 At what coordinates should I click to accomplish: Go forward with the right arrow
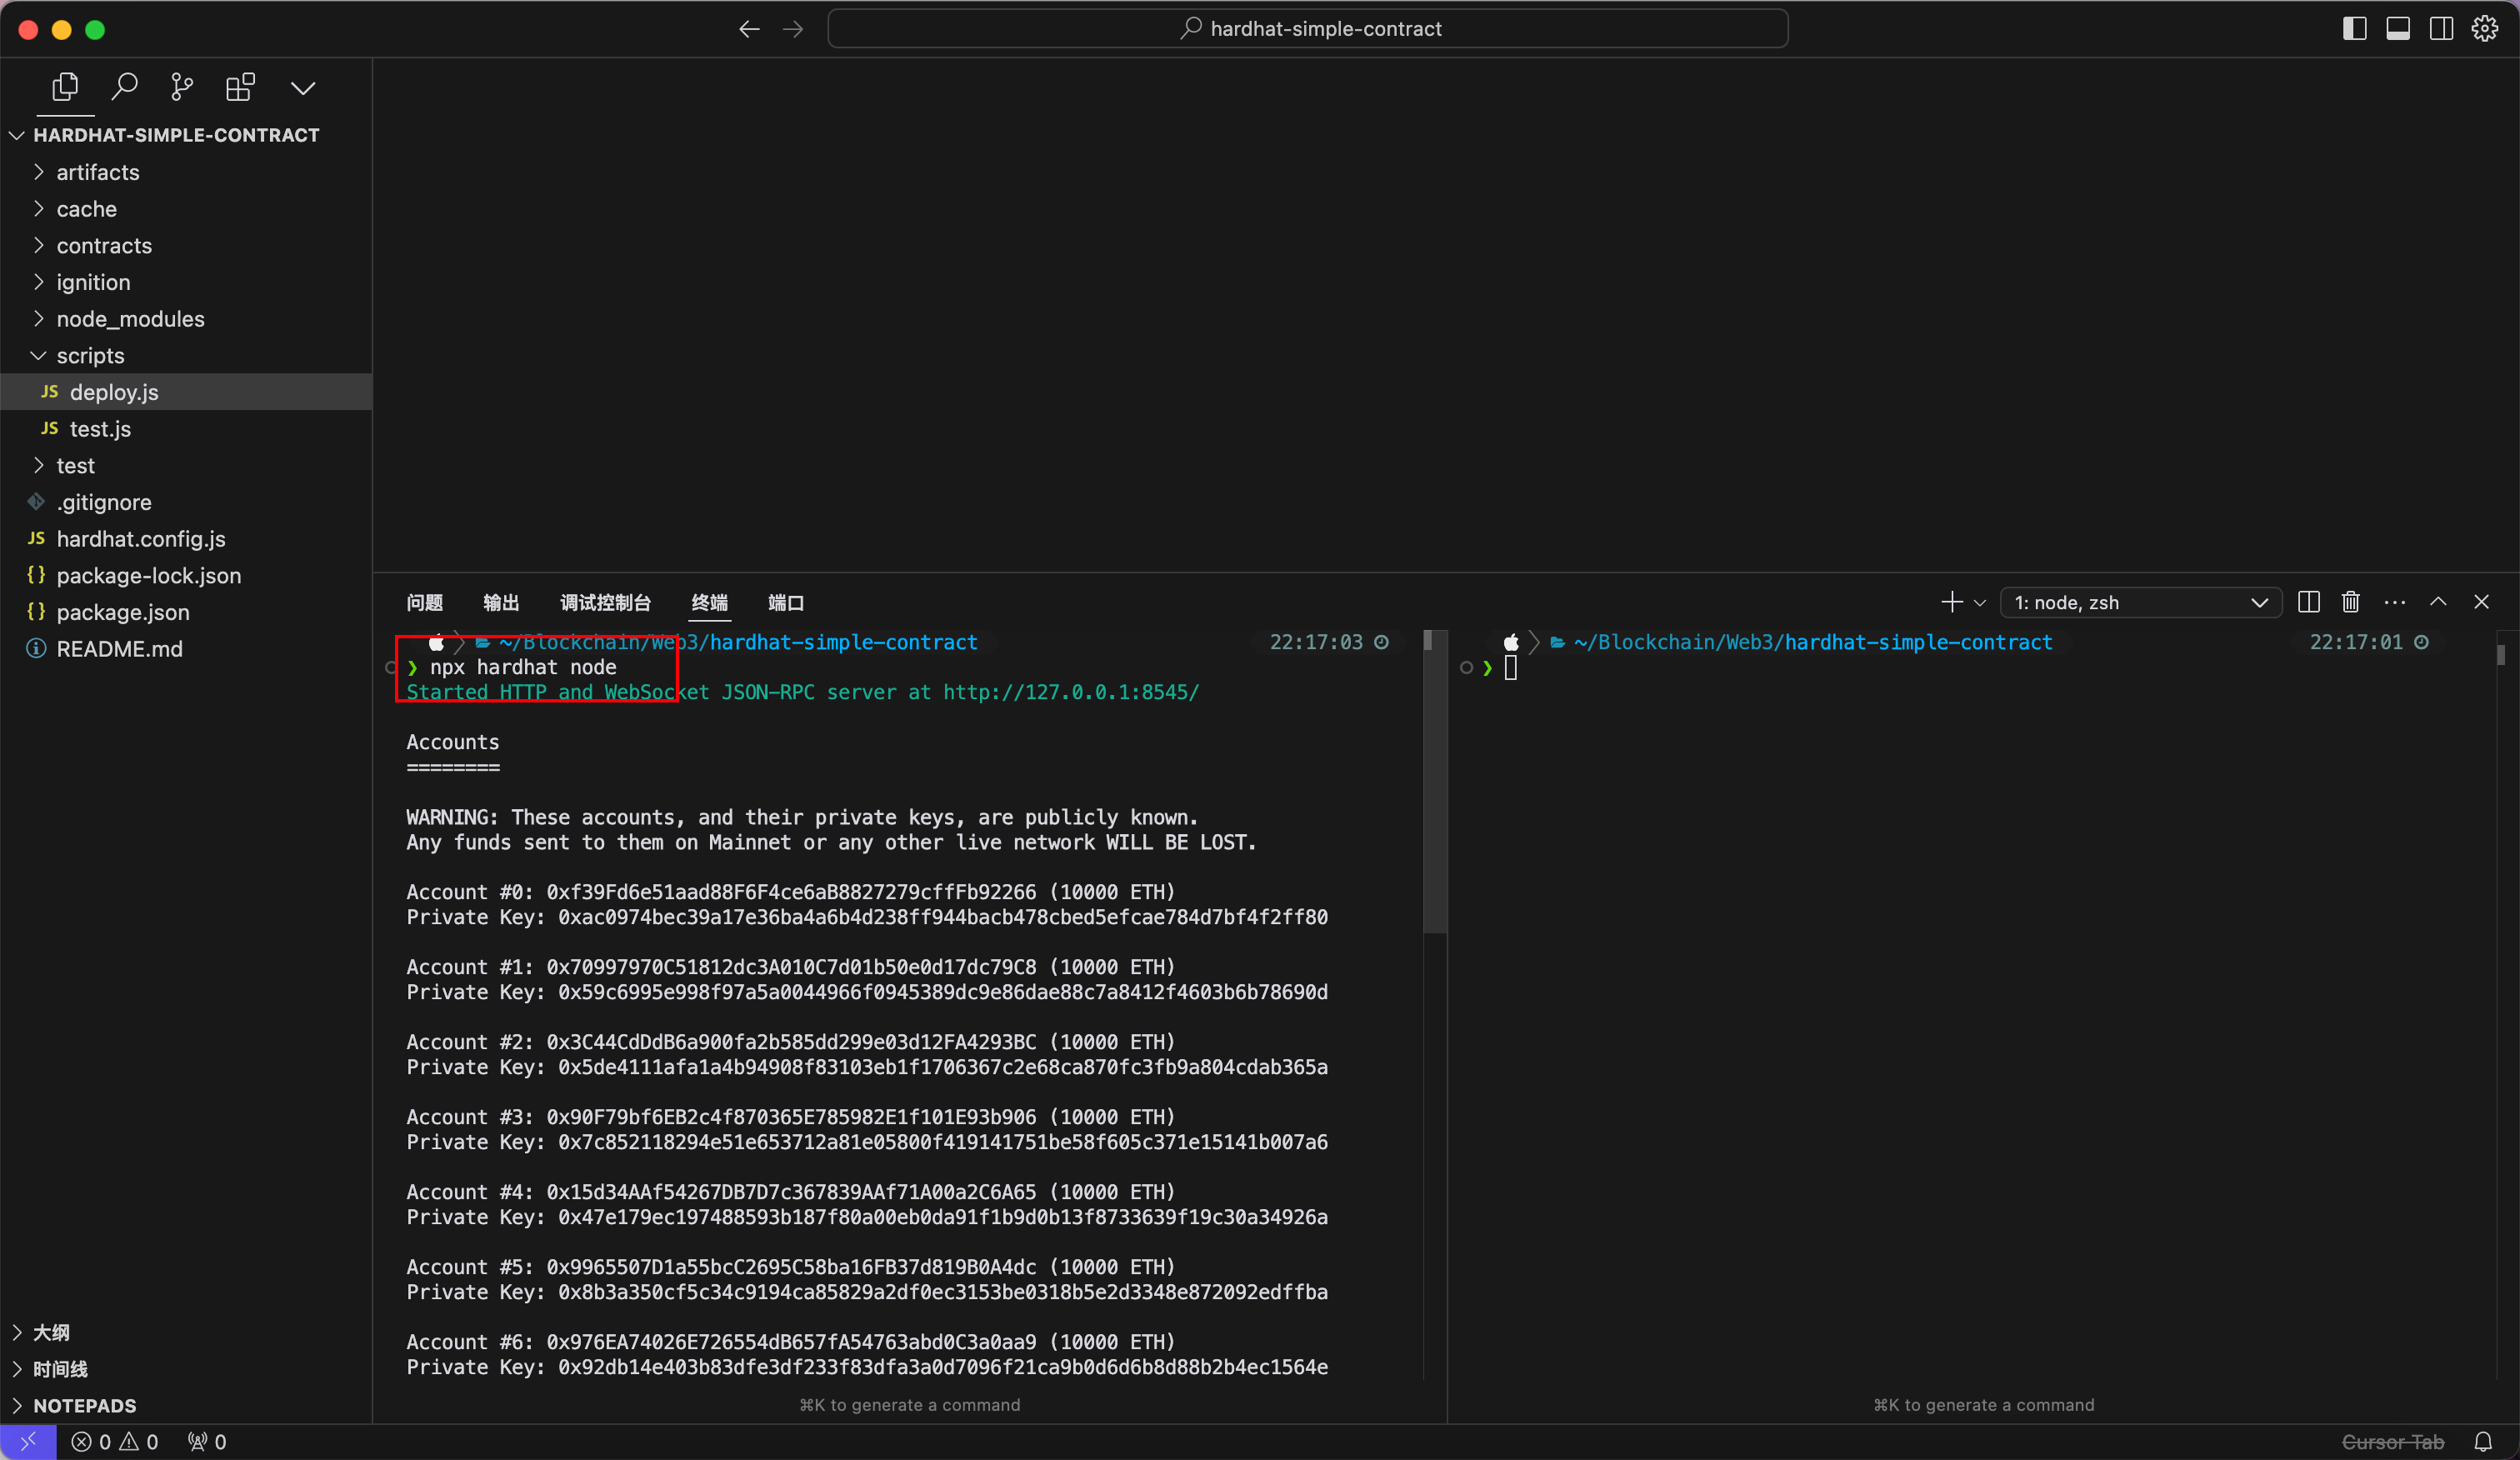tap(793, 29)
